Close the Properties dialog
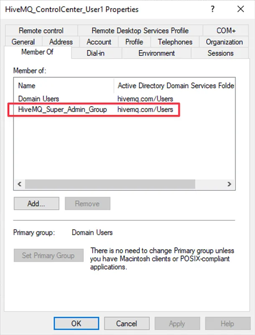255x335 pixels. [241, 9]
